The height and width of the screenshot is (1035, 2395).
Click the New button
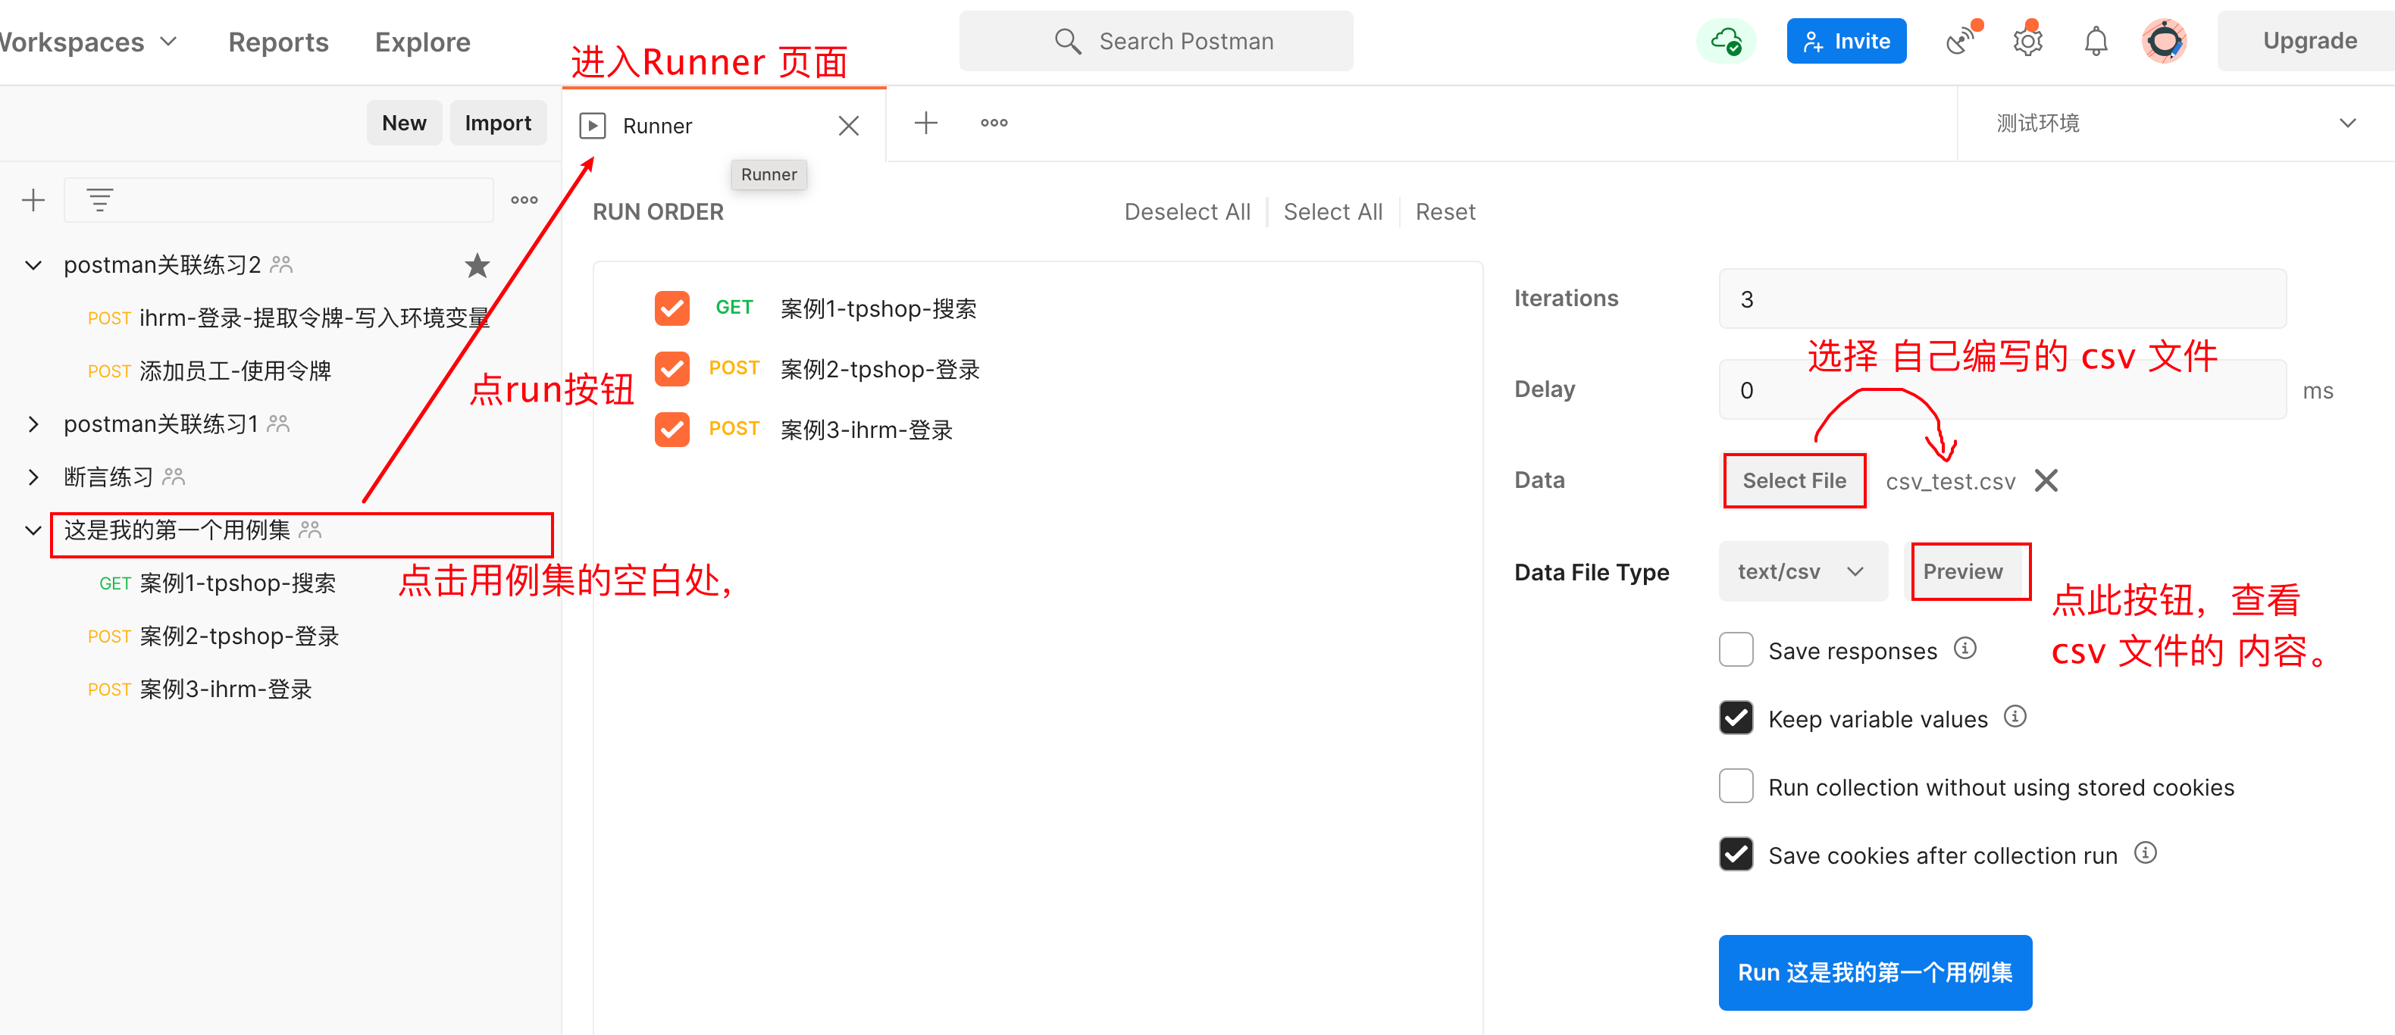pos(403,123)
